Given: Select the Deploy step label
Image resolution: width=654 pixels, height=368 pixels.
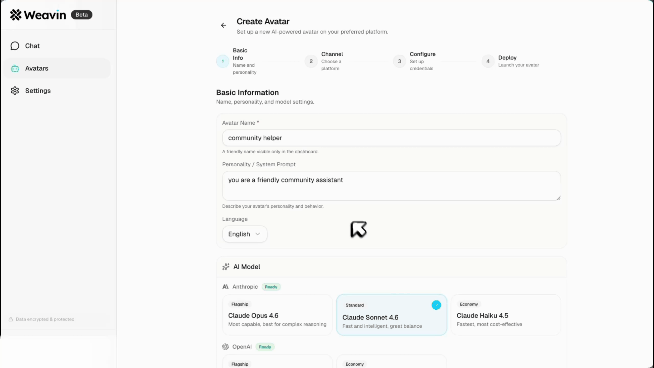Looking at the screenshot, I should (507, 58).
